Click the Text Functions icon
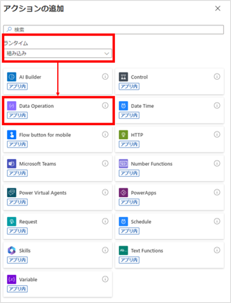The height and width of the screenshot is (303, 231). click(123, 250)
